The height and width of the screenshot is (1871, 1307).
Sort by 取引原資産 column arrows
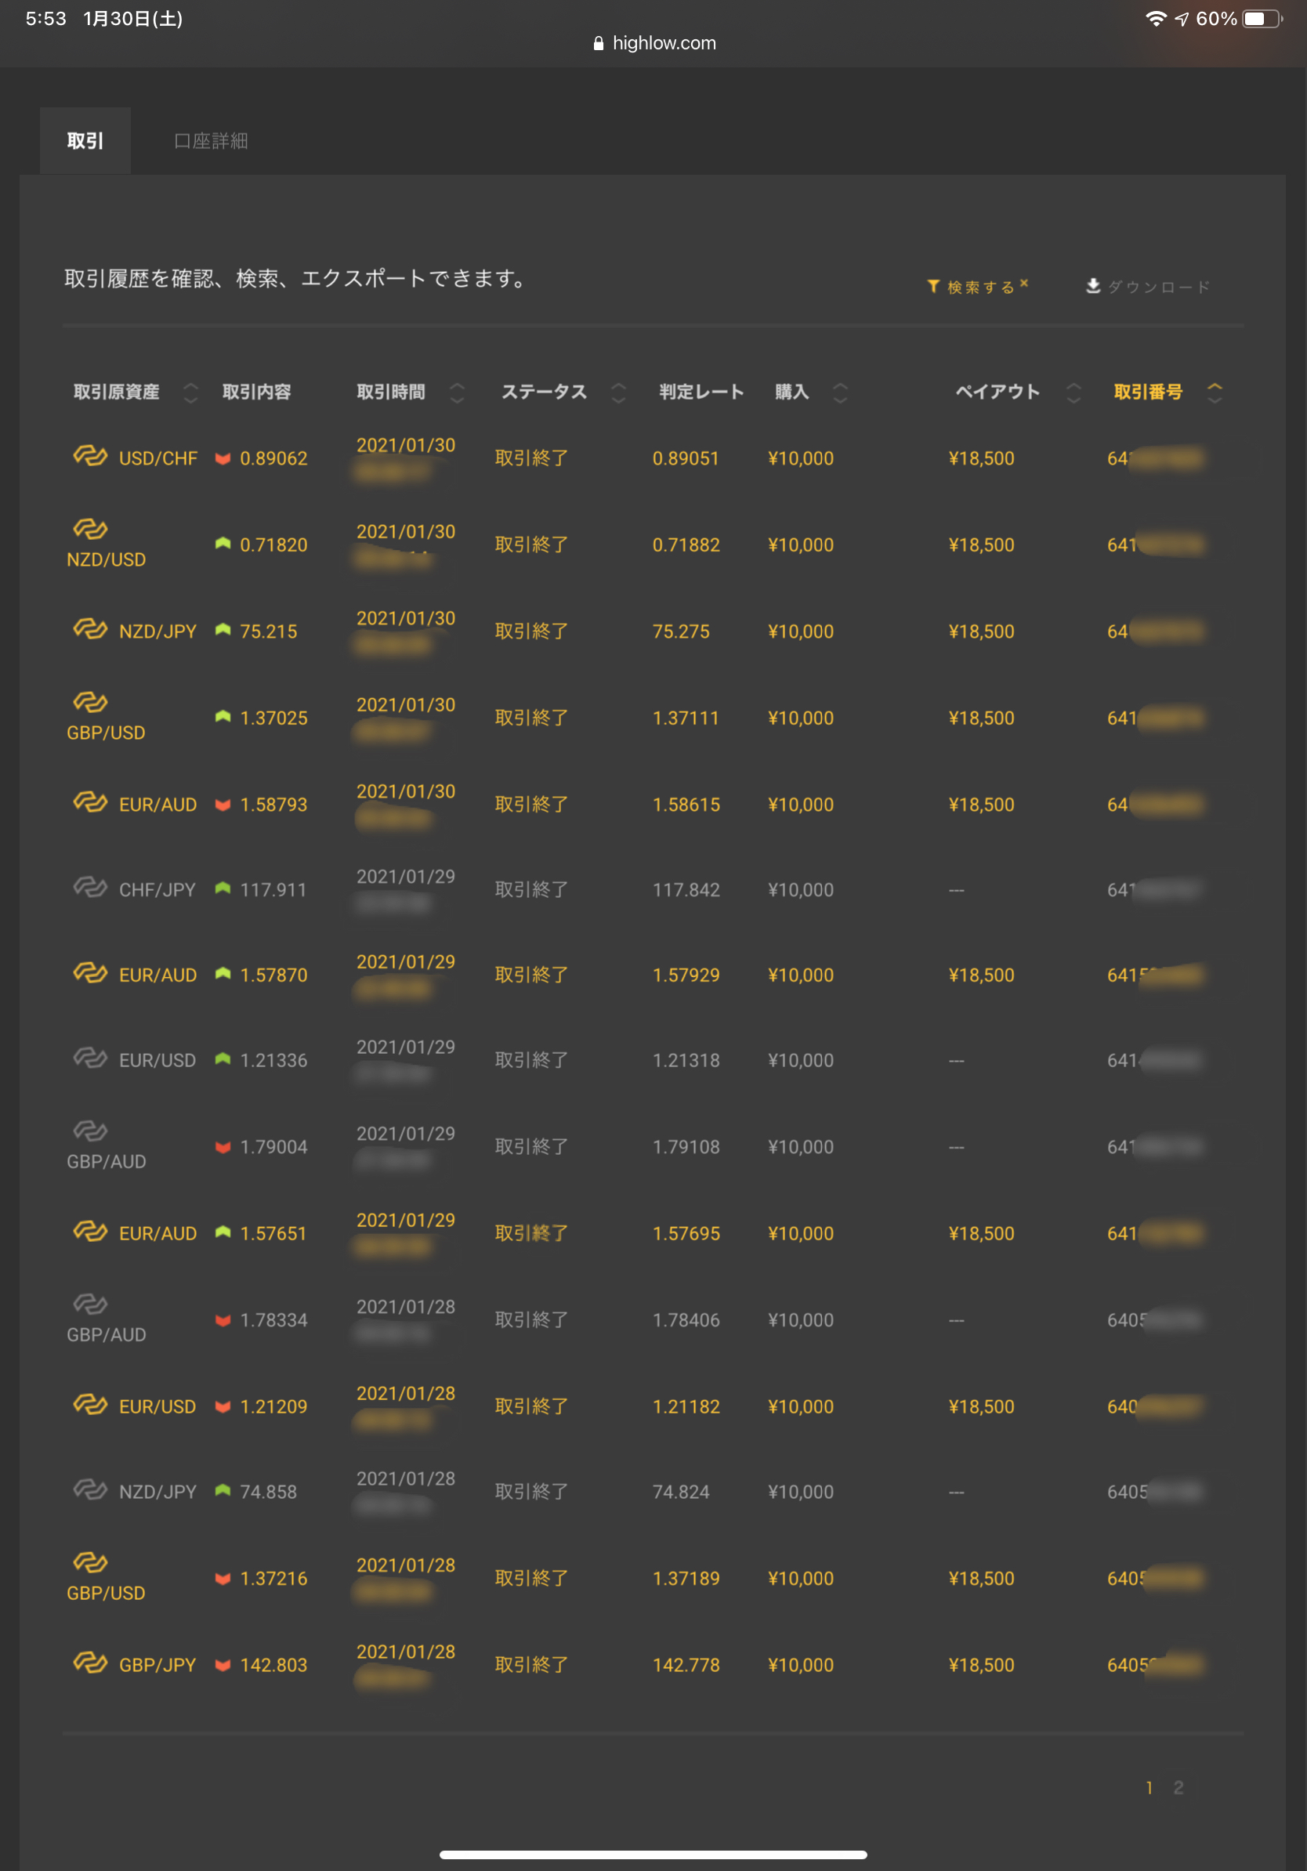point(190,393)
